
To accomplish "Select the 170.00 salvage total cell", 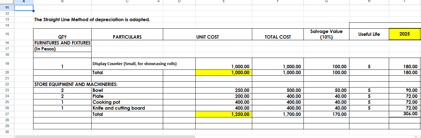I will (326, 114).
